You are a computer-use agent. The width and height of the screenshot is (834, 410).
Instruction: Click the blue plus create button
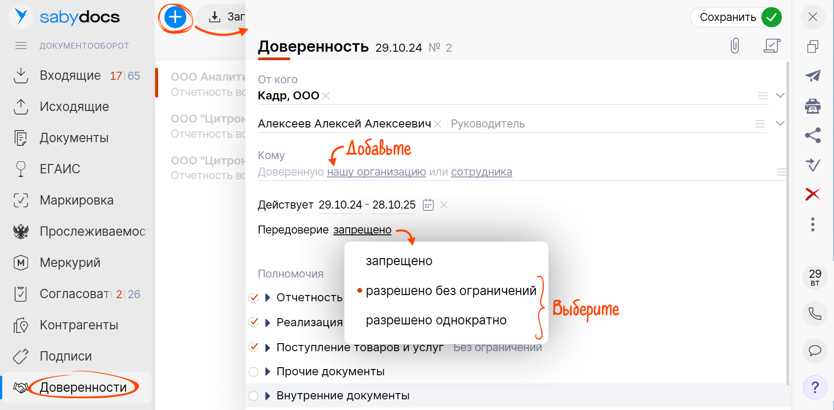pos(175,18)
